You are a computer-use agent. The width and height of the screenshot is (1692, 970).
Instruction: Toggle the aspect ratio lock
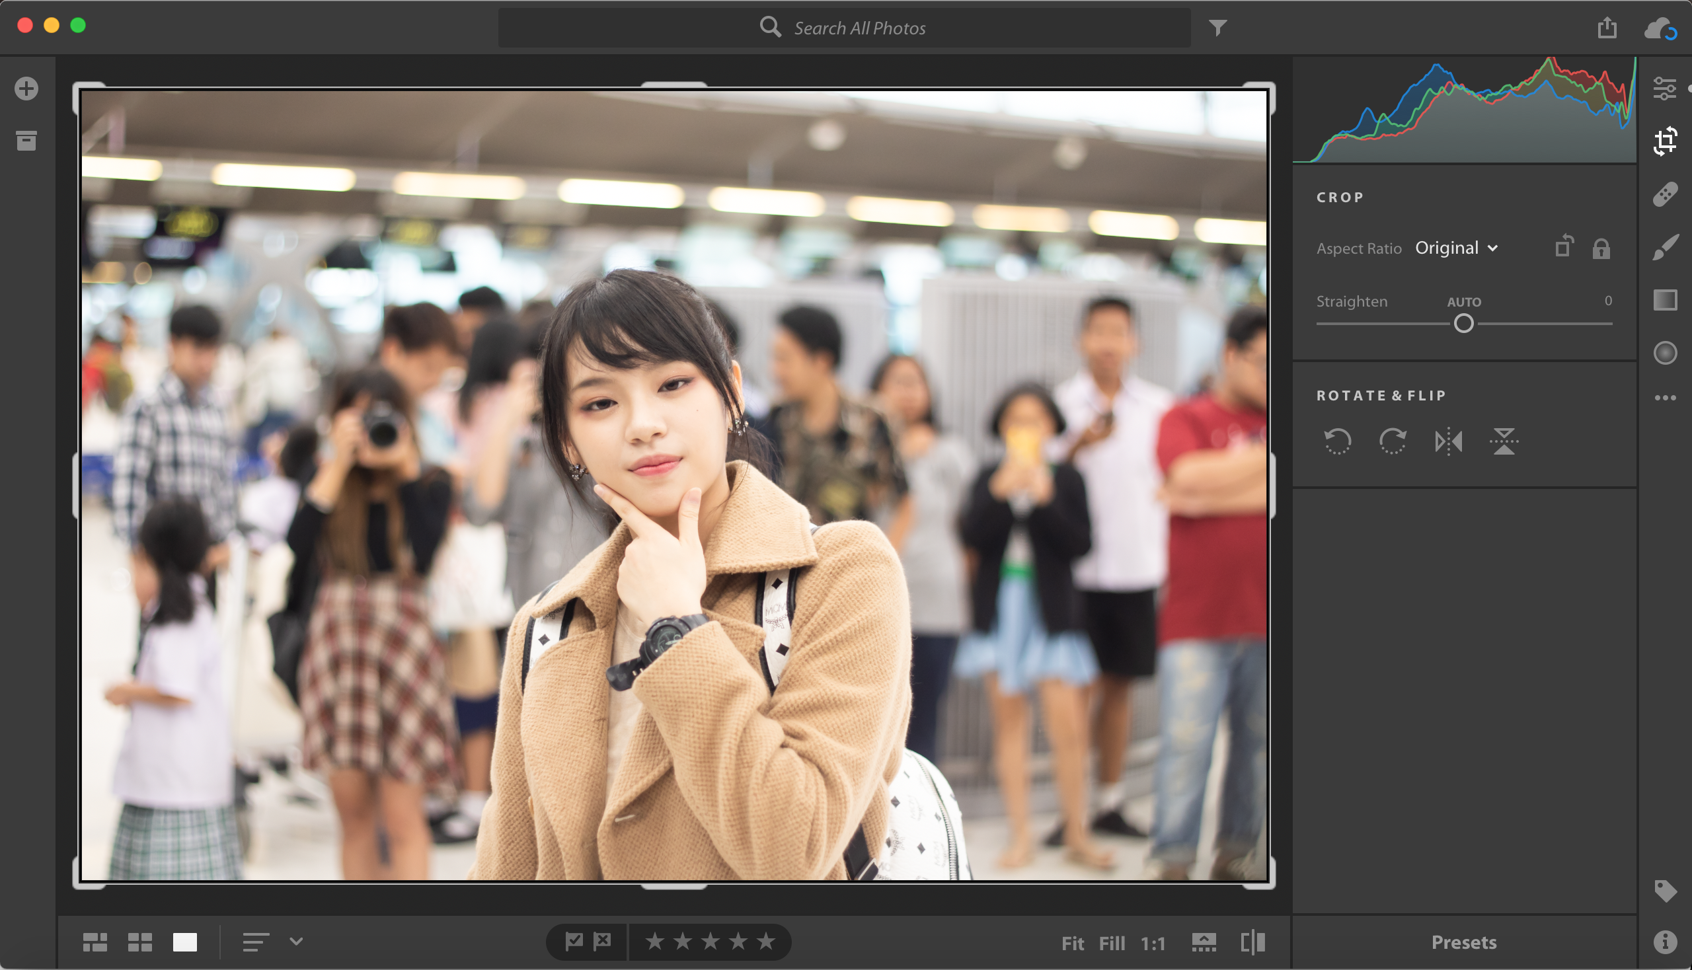pos(1601,248)
